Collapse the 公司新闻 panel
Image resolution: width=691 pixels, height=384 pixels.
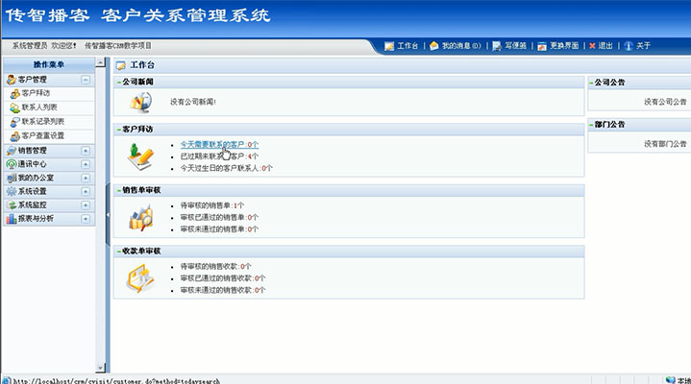click(119, 82)
